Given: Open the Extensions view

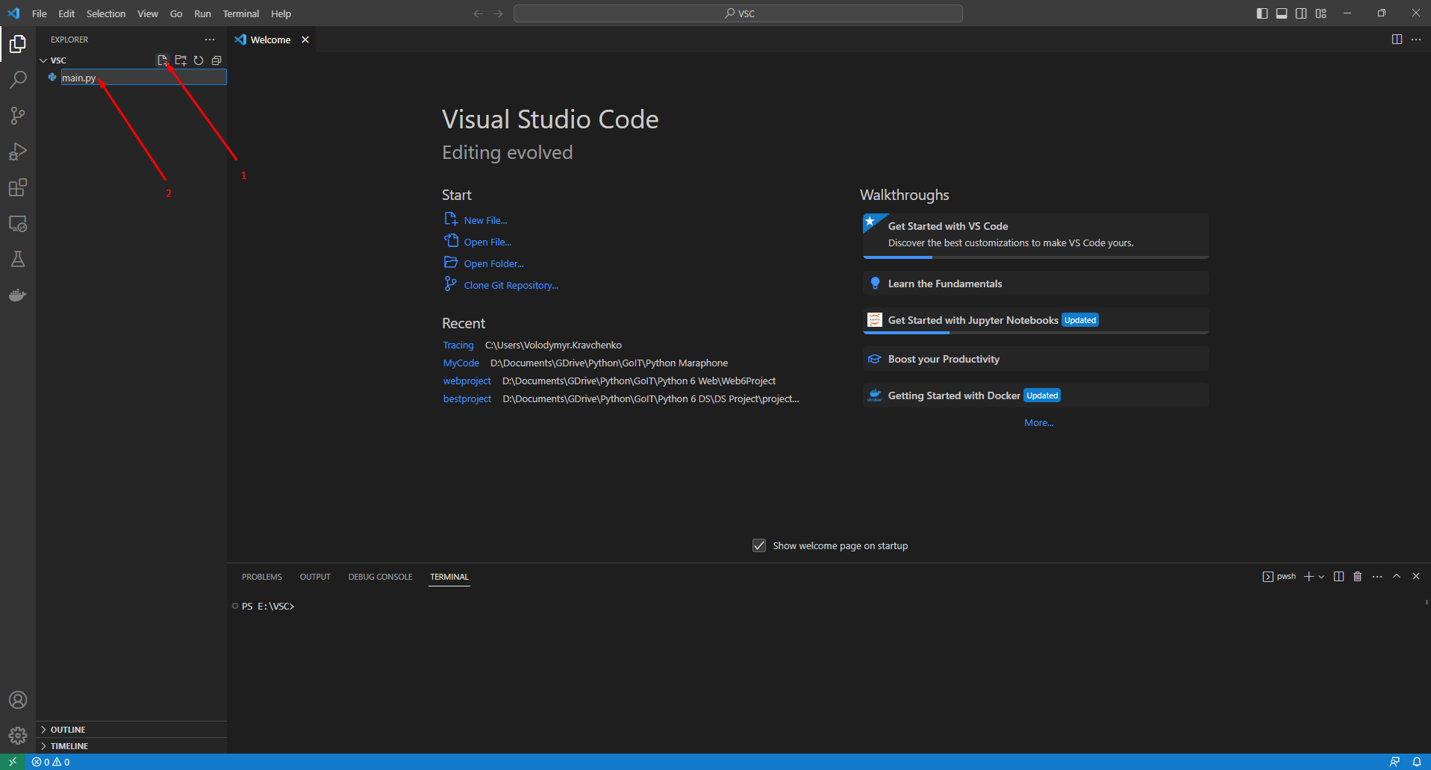Looking at the screenshot, I should pyautogui.click(x=18, y=187).
